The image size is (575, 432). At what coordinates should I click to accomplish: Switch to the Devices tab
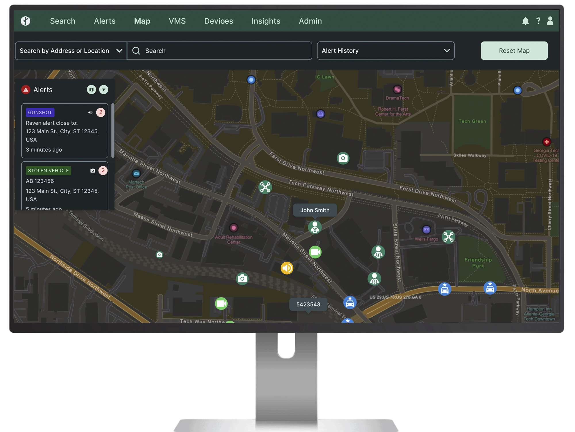(218, 21)
